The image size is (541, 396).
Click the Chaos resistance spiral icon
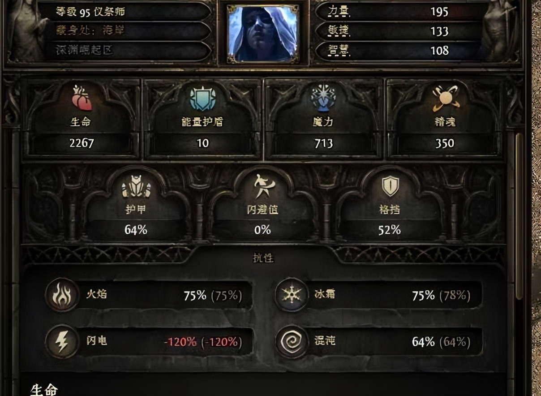click(x=292, y=342)
